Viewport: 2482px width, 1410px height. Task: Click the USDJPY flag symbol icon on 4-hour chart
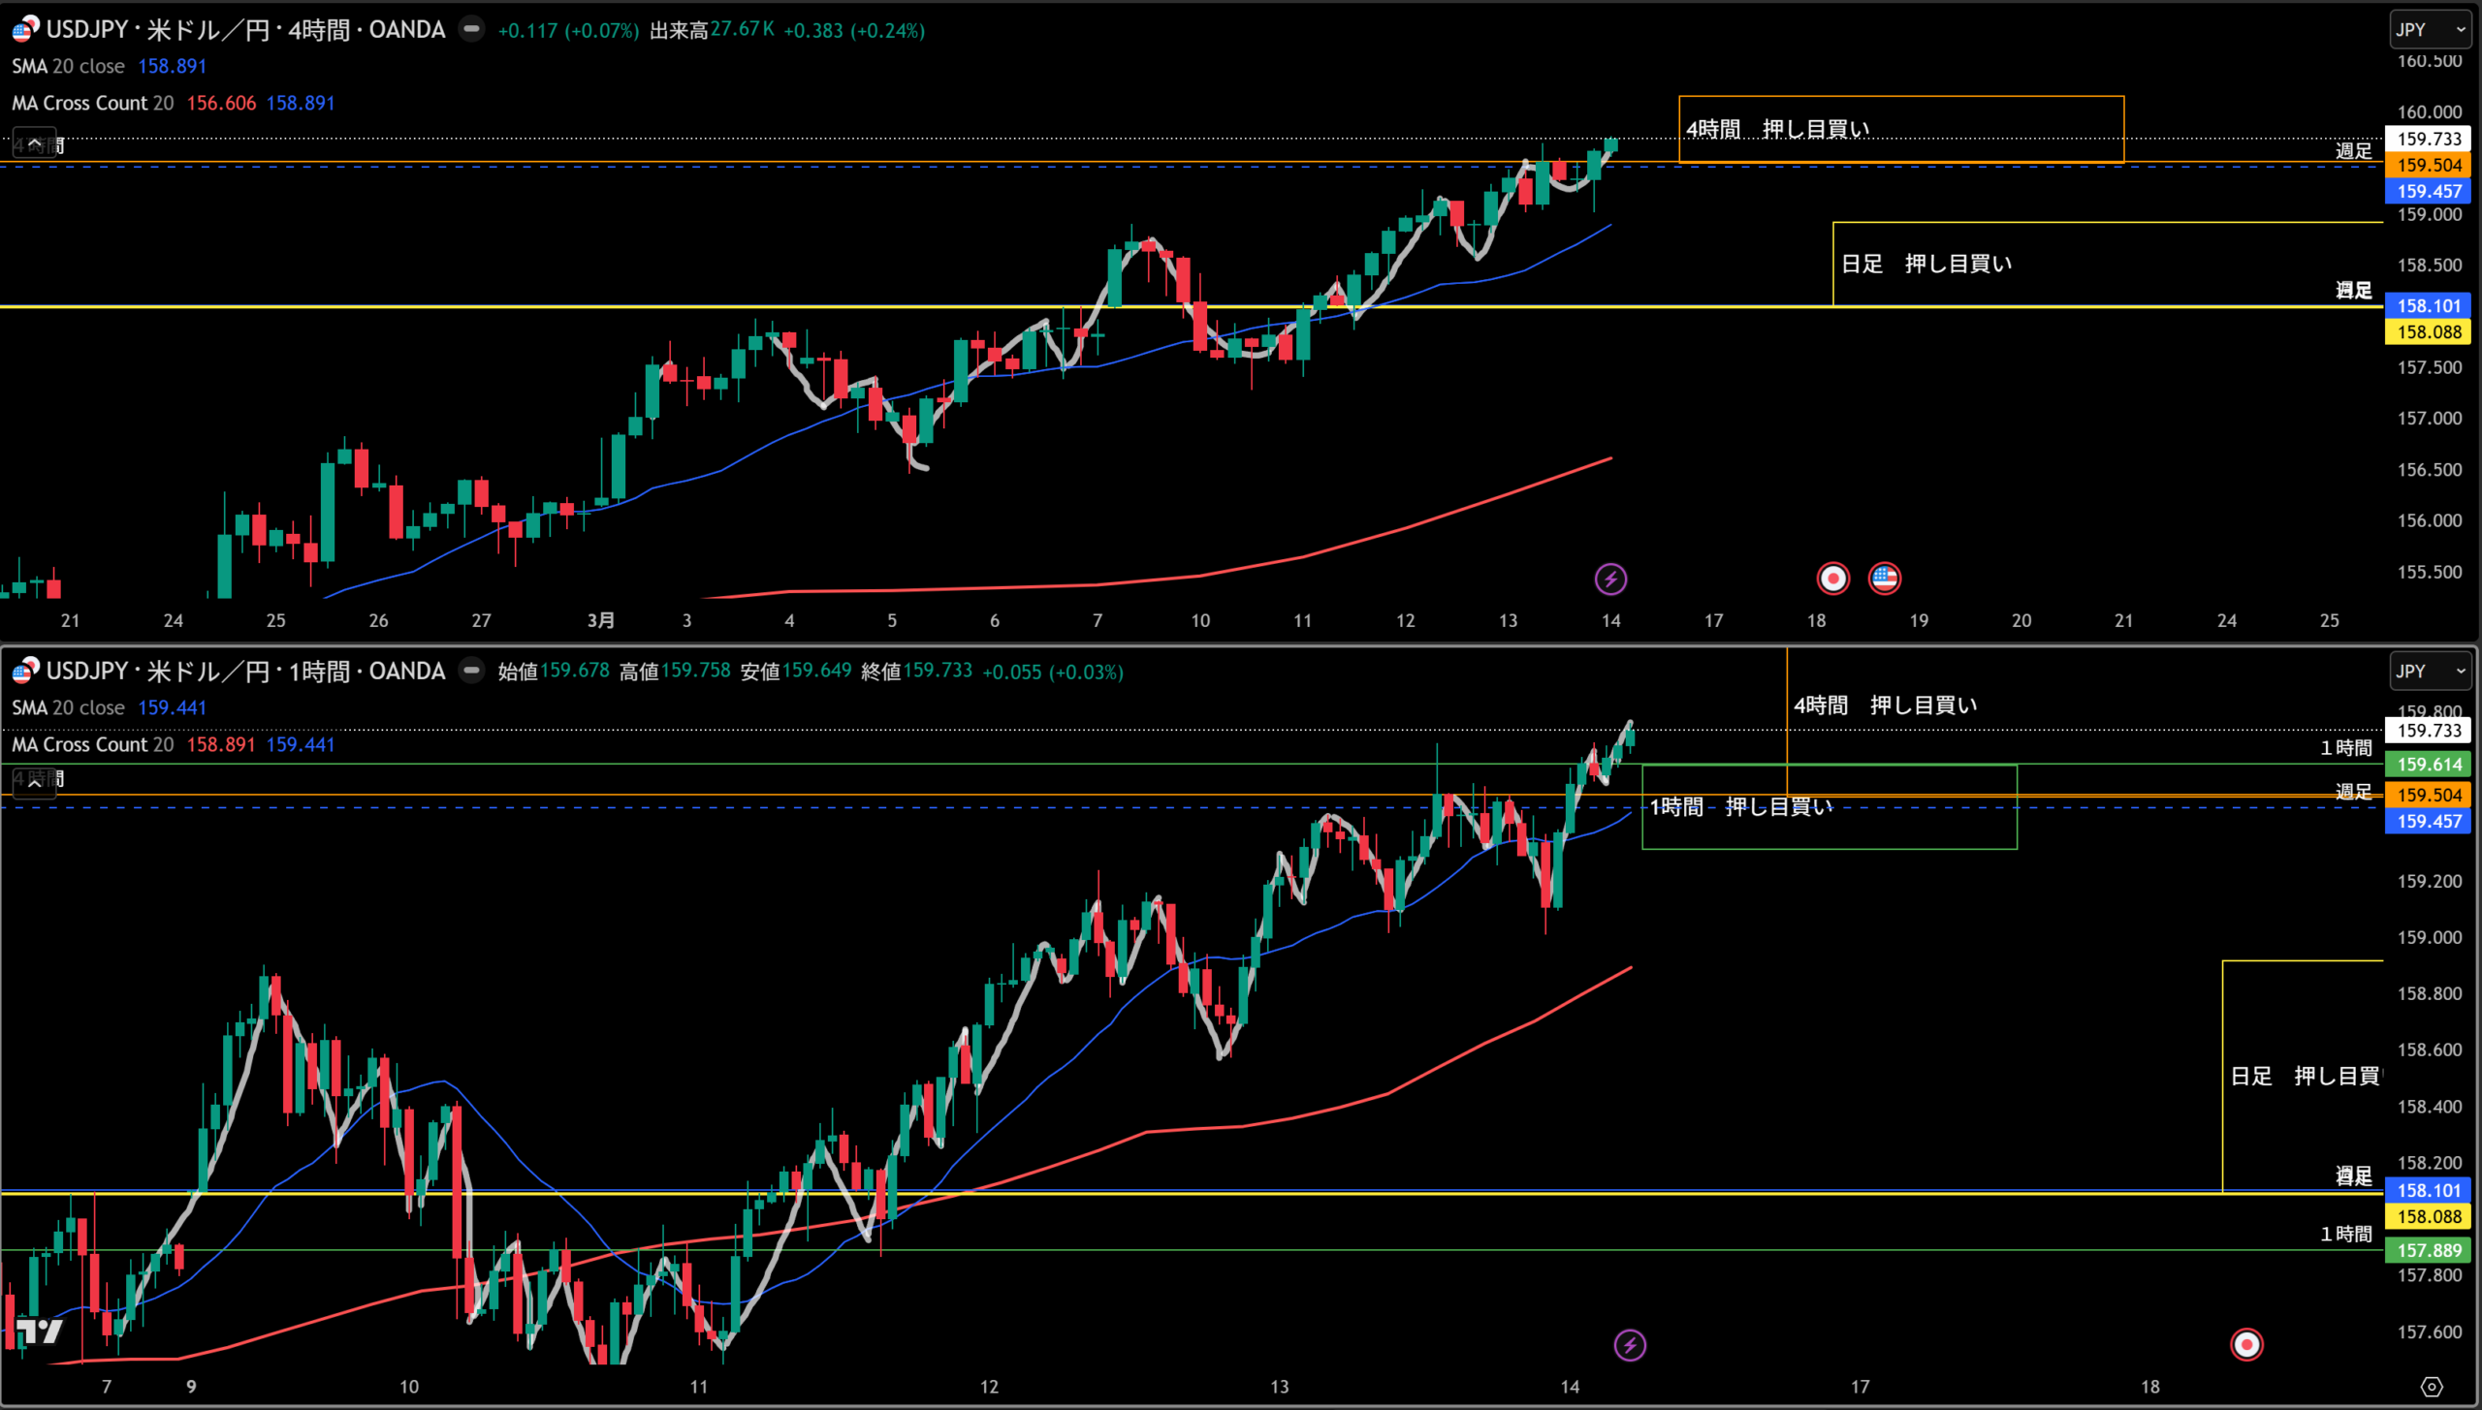[x=25, y=29]
